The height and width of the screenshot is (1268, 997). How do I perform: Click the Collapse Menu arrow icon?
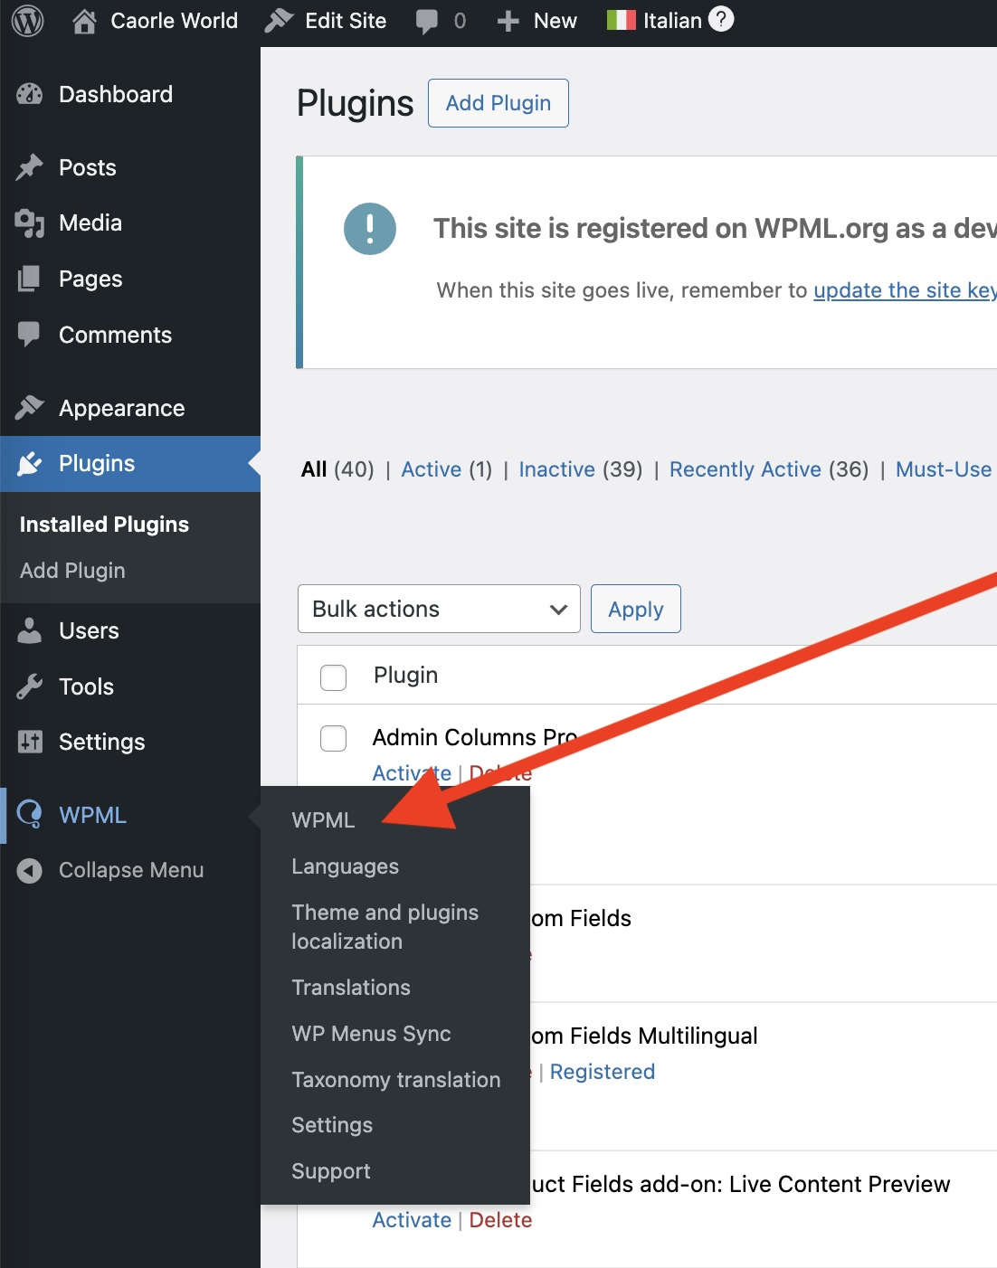[x=30, y=870]
